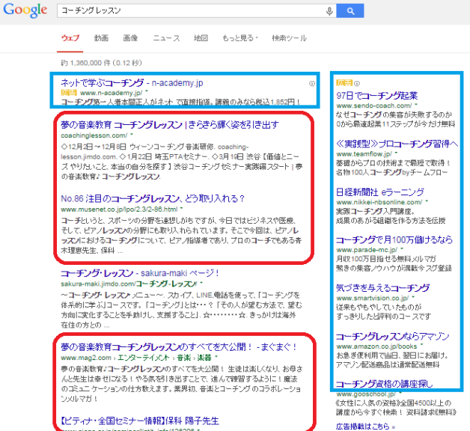Click the microphone voice search icon

[329, 11]
